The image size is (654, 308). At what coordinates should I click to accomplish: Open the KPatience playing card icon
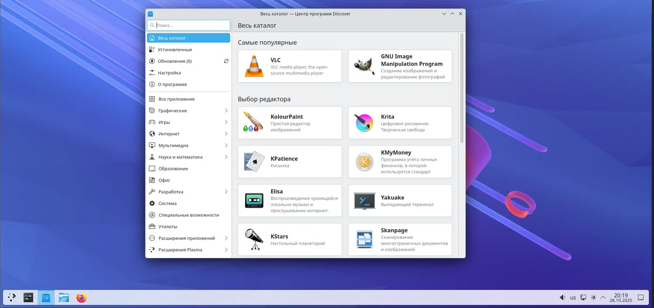(x=254, y=162)
